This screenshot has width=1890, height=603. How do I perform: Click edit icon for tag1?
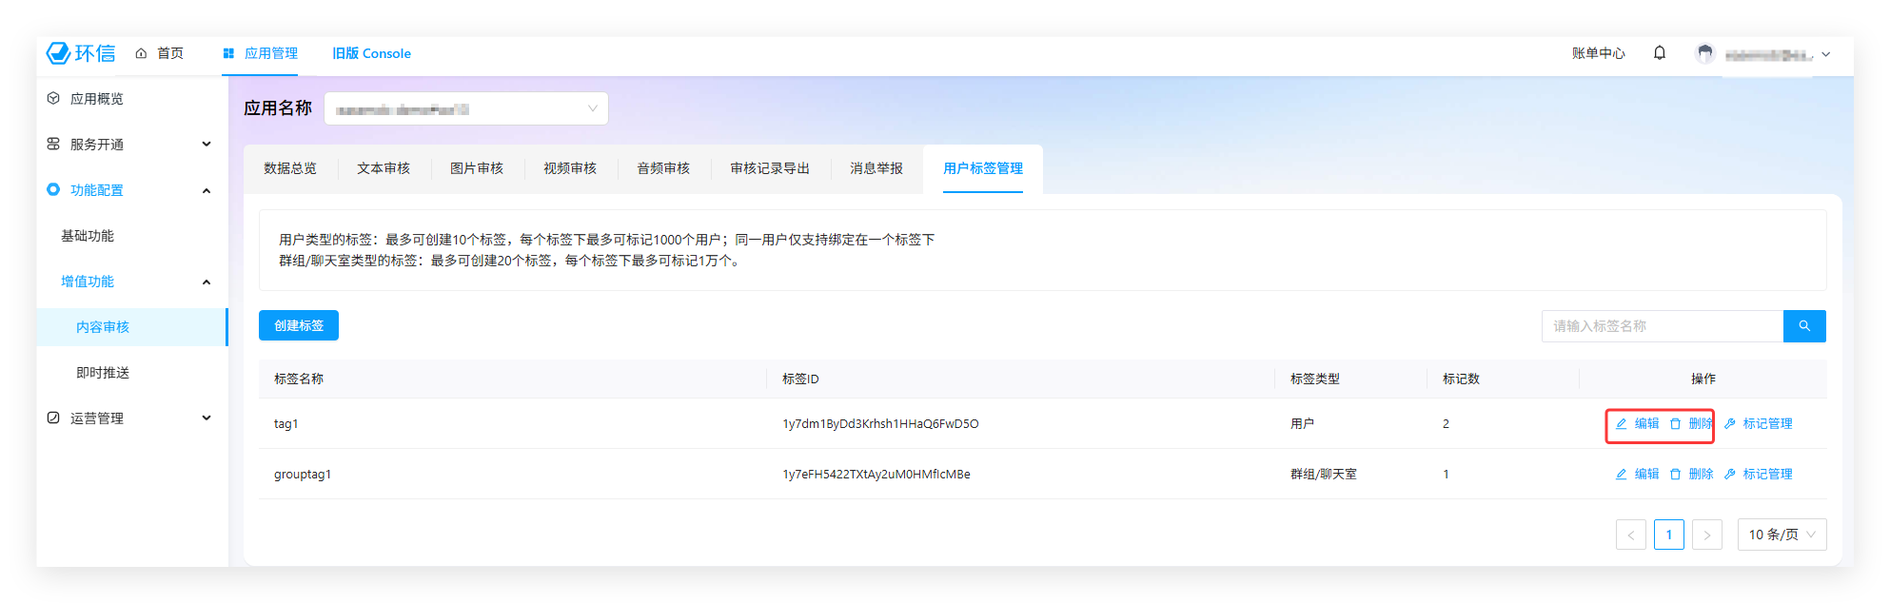coord(1621,424)
